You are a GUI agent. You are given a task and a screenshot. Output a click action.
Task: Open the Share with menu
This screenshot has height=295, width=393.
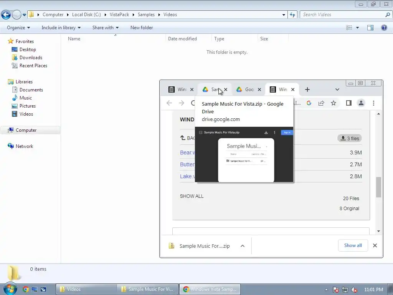point(105,28)
